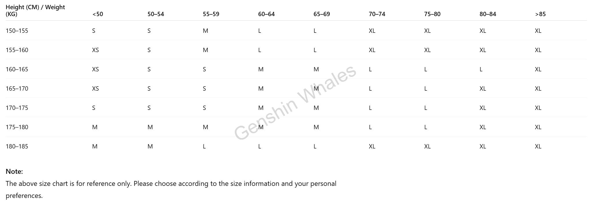
Task: Click the XS cell in the 155–160 row
Action: click(x=95, y=50)
